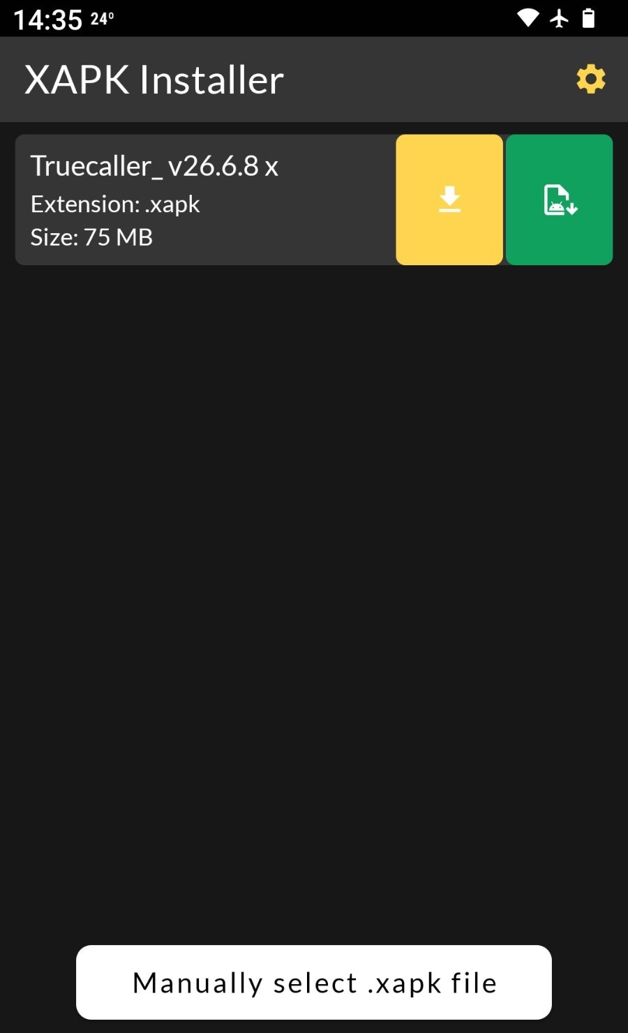Viewport: 628px width, 1033px height.
Task: Tap the Extension: .xapk label
Action: 115,204
